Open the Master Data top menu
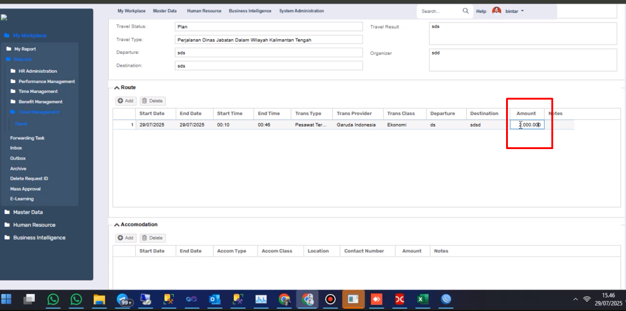Viewport: 626px width, 311px height. click(x=165, y=11)
